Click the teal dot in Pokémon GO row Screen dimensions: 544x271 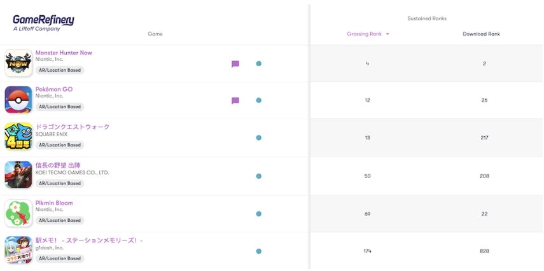pyautogui.click(x=258, y=101)
